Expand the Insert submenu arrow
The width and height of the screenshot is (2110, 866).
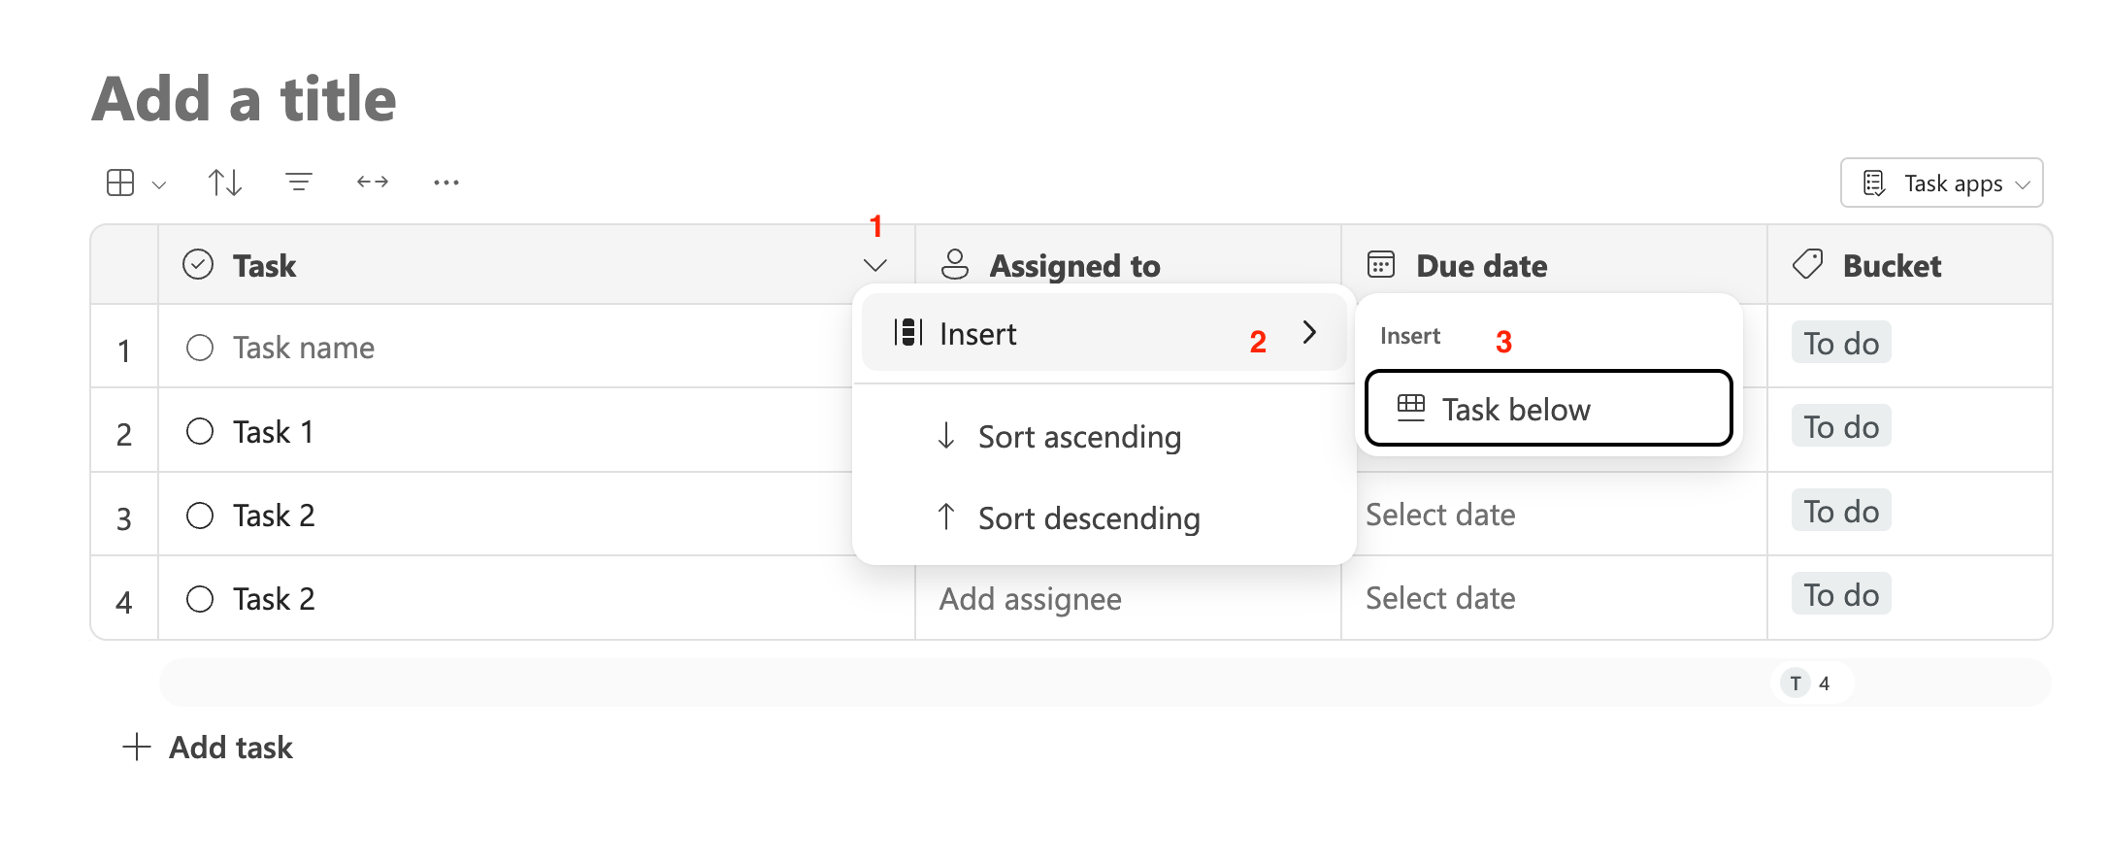click(1309, 333)
